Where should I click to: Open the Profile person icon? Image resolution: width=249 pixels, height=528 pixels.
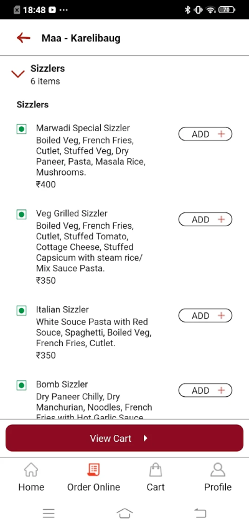[x=218, y=469]
